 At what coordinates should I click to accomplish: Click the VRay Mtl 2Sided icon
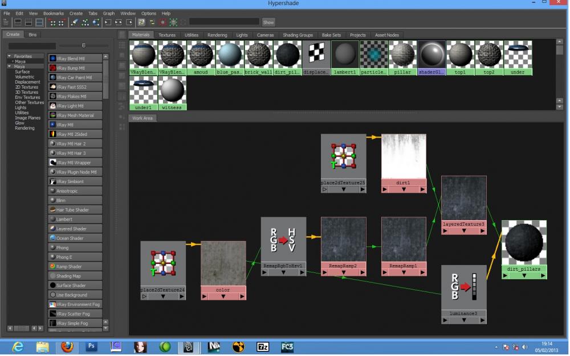[52, 134]
